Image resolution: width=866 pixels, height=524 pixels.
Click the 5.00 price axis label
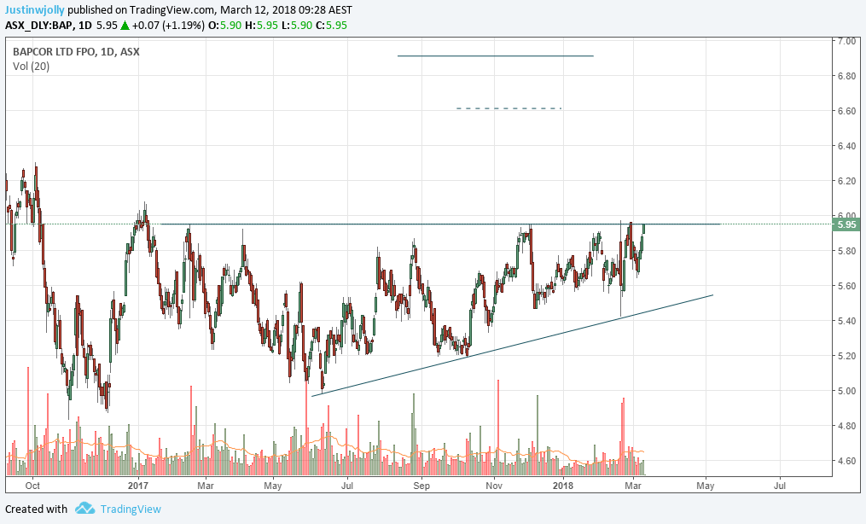click(x=846, y=391)
